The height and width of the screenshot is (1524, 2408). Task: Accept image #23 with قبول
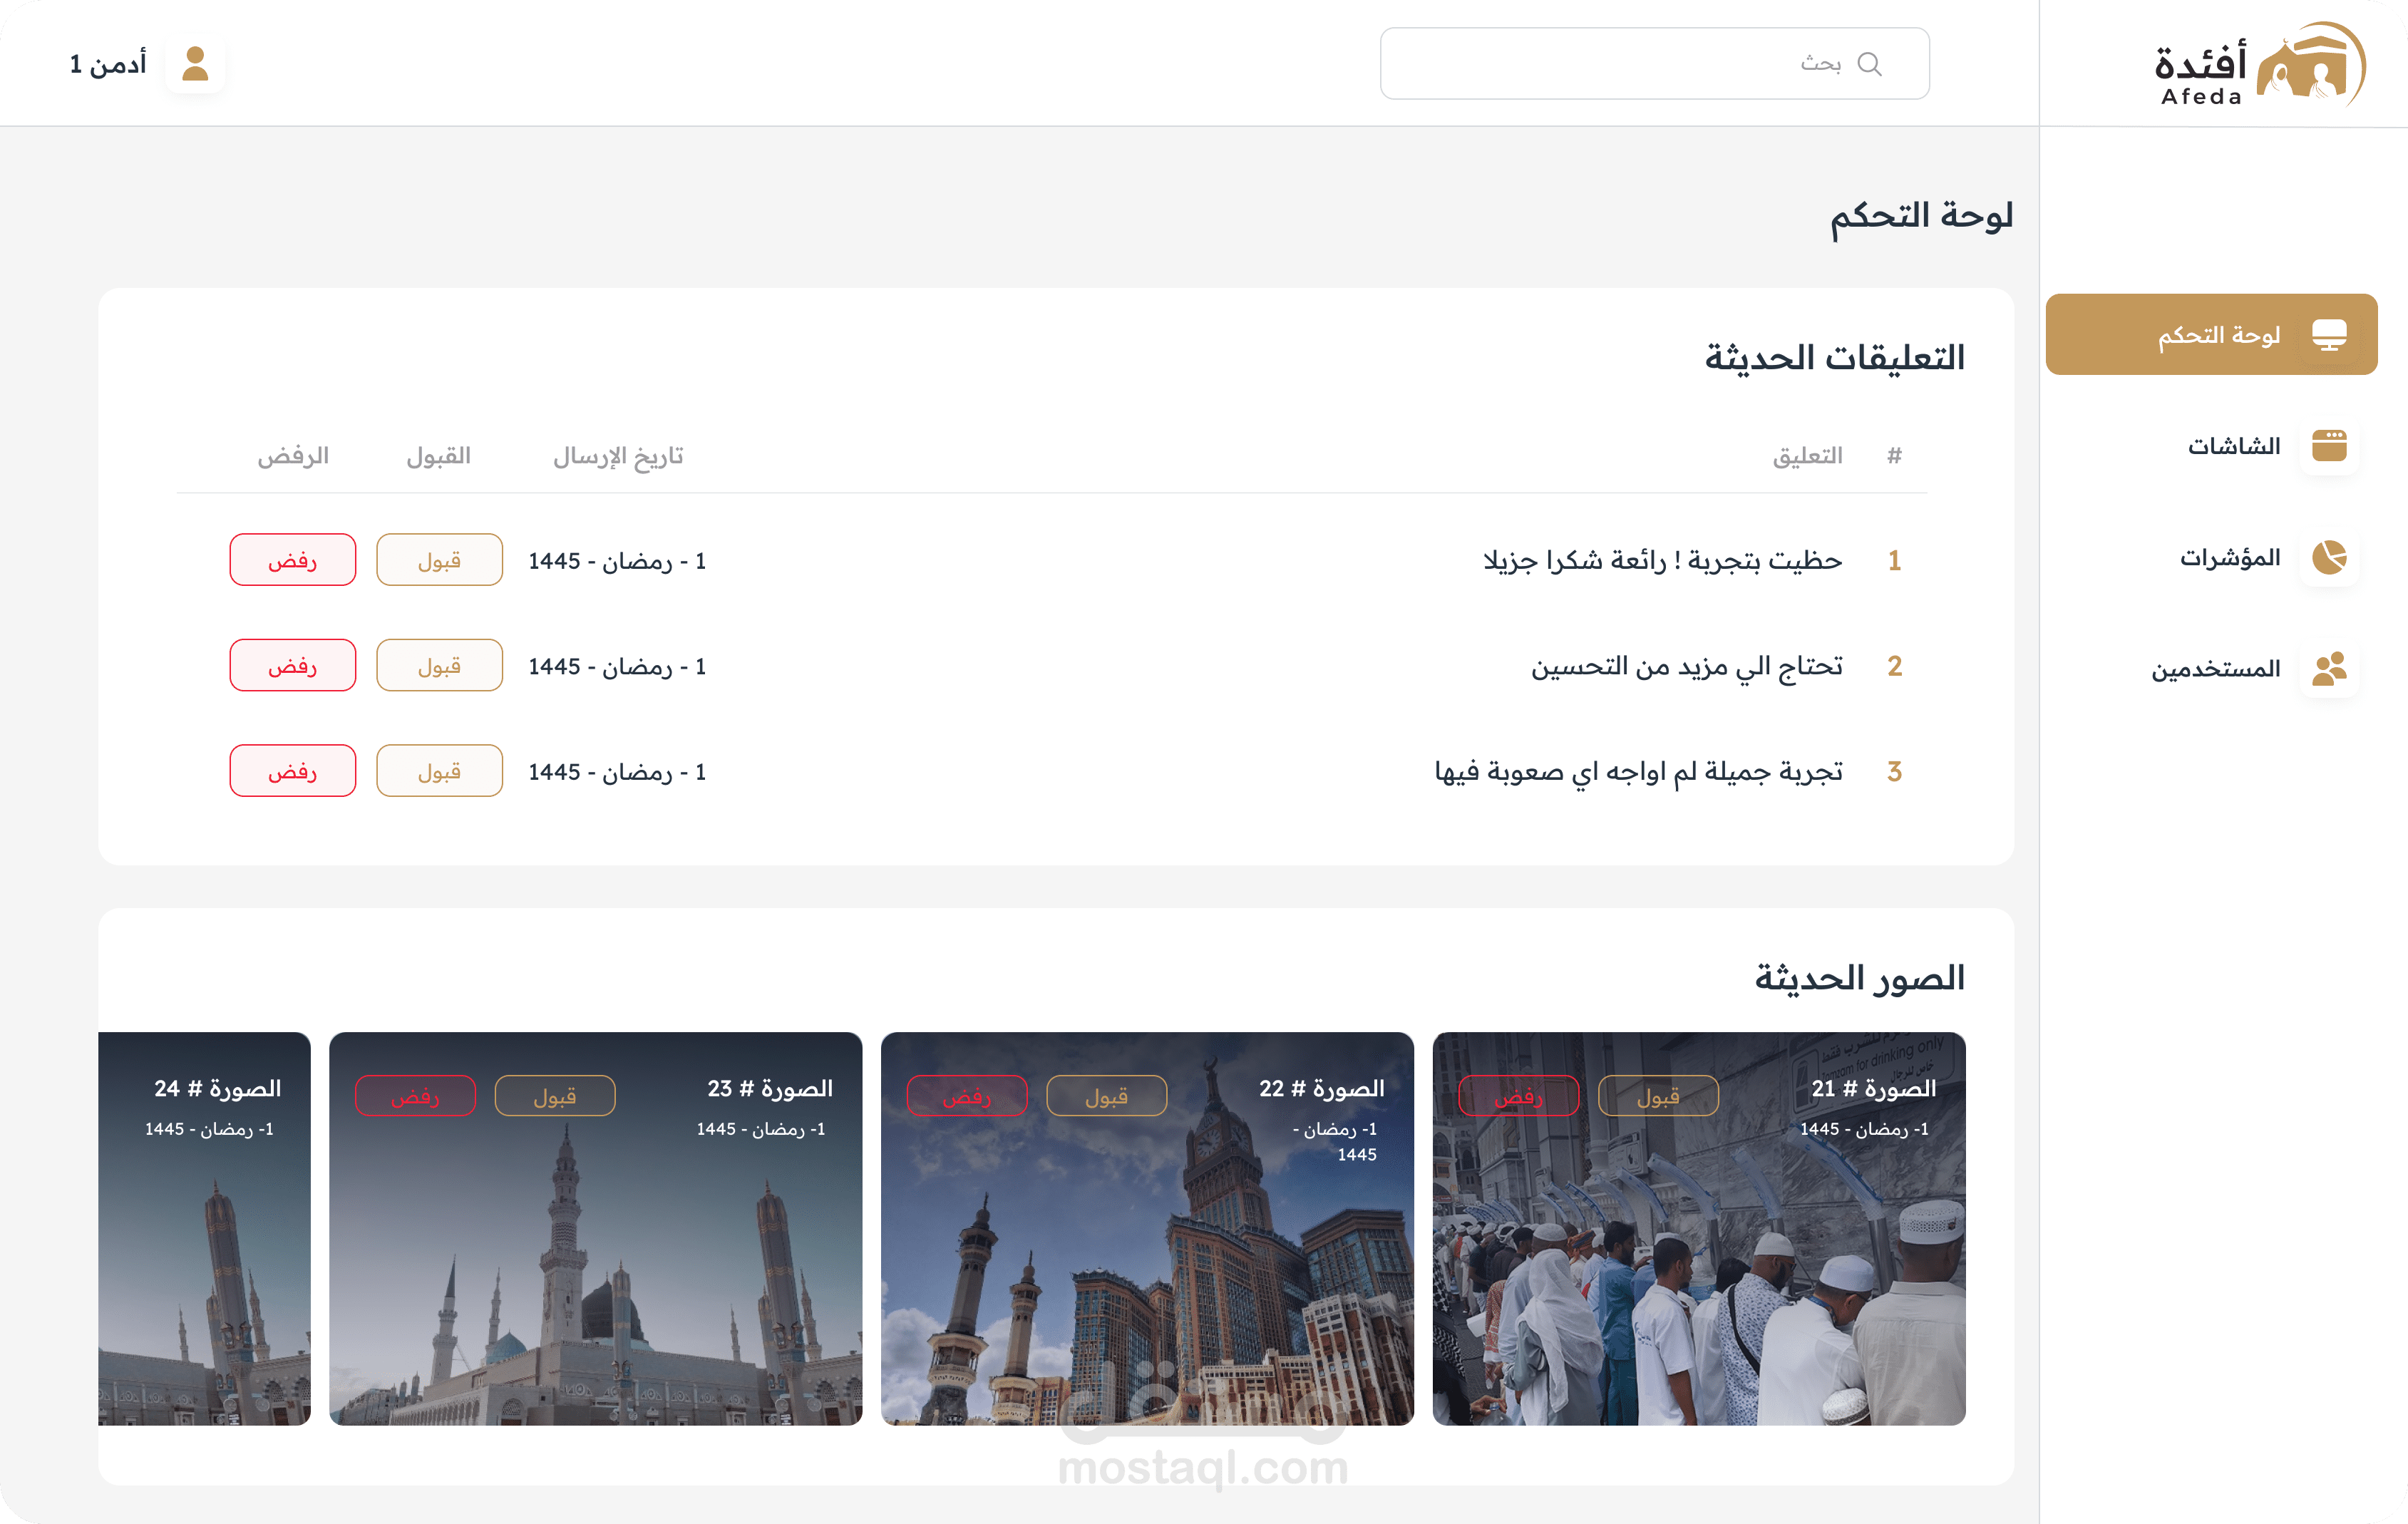coord(555,1096)
